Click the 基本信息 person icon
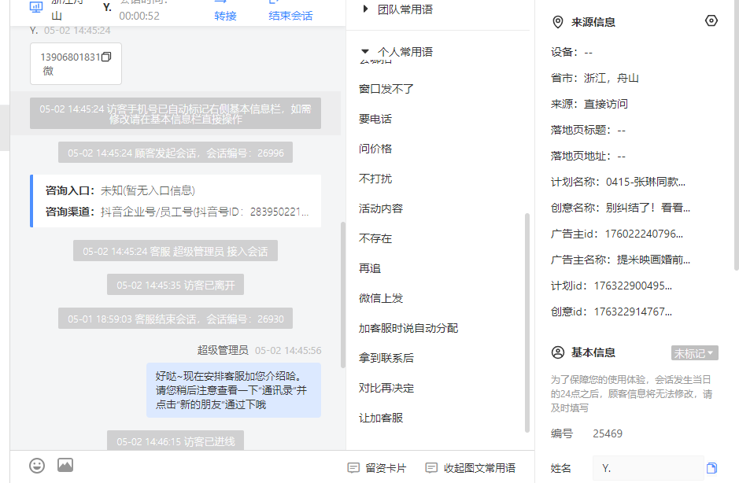739x483 pixels. (x=557, y=352)
